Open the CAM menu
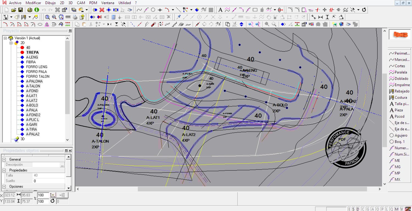This screenshot has height=211, width=412. (81, 3)
